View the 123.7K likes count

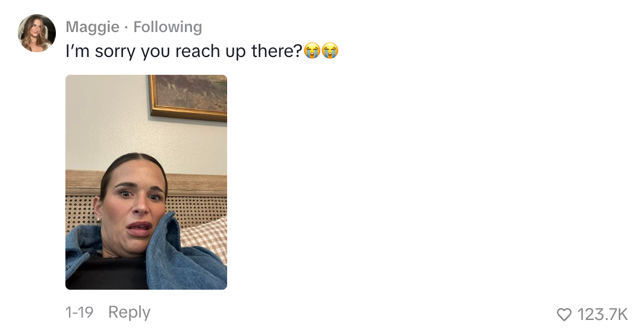[x=602, y=314]
